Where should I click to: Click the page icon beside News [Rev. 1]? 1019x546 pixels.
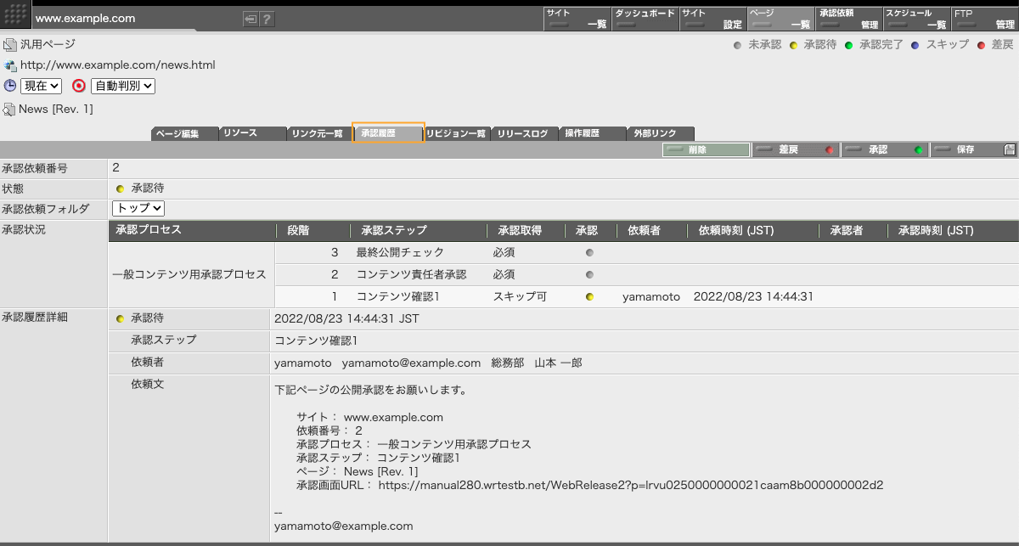click(9, 109)
